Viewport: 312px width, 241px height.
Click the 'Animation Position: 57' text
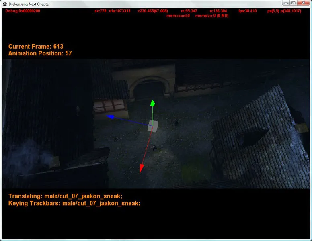40,53
